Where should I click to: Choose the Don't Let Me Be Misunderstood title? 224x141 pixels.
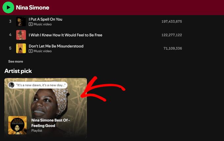click(56, 46)
